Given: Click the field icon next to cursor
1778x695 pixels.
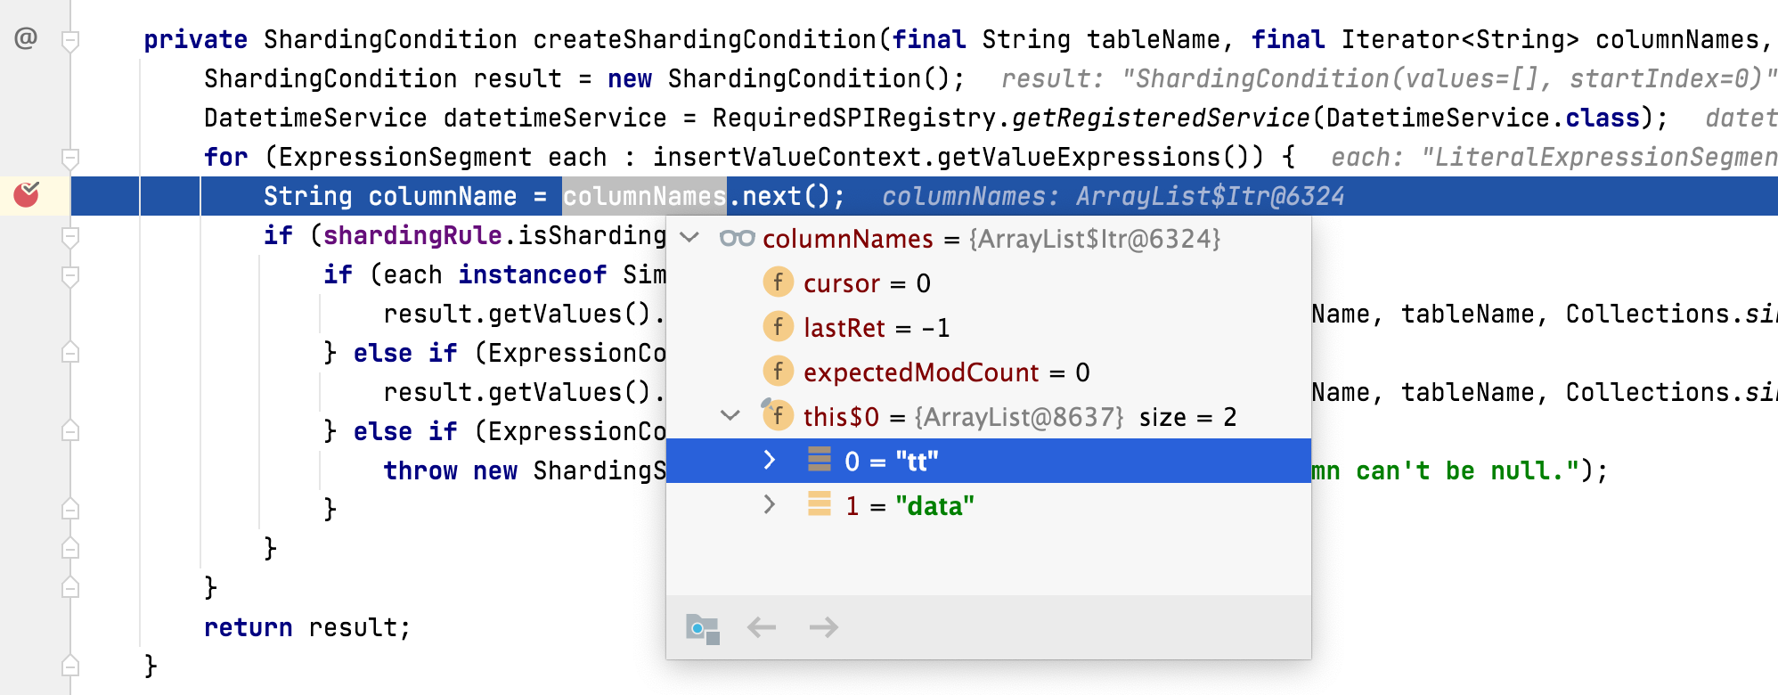Looking at the screenshot, I should coord(778,282).
